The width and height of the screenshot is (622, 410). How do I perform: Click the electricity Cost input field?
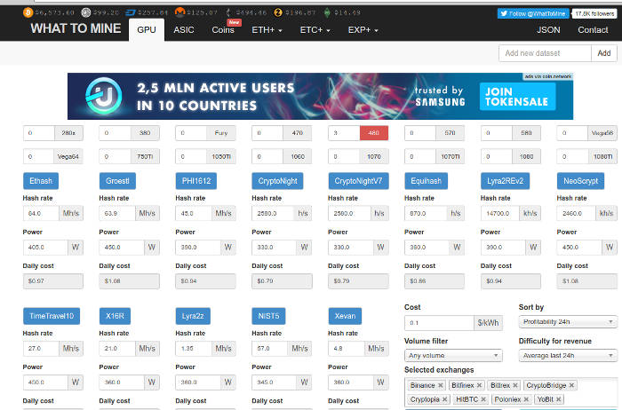[439, 321]
